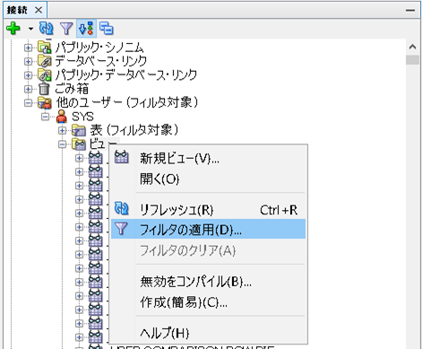Select the ごみ箱 trash can icon

click(x=44, y=89)
